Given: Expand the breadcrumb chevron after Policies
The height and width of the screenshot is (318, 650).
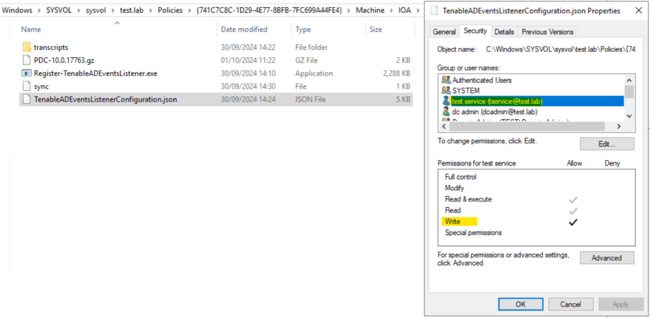Looking at the screenshot, I should click(189, 11).
